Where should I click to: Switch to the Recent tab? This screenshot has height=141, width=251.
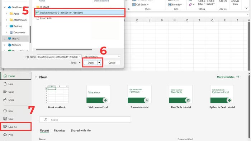click(x=44, y=131)
